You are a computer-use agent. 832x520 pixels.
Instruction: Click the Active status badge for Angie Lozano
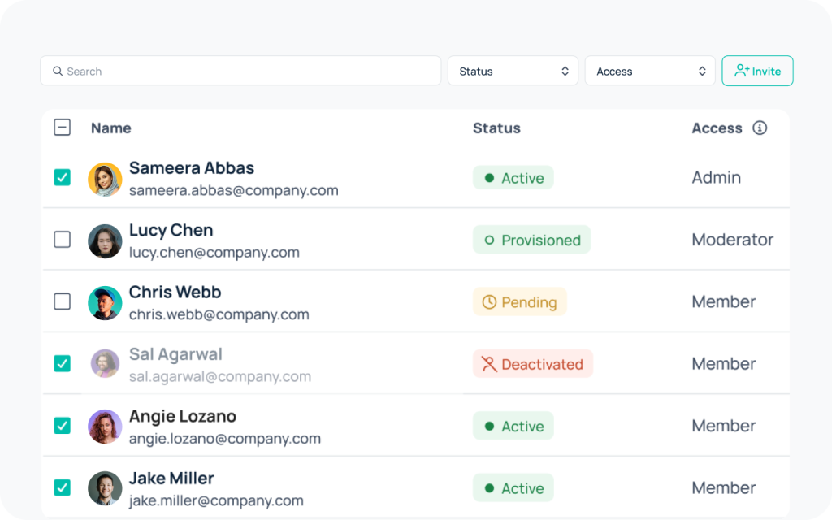point(513,426)
